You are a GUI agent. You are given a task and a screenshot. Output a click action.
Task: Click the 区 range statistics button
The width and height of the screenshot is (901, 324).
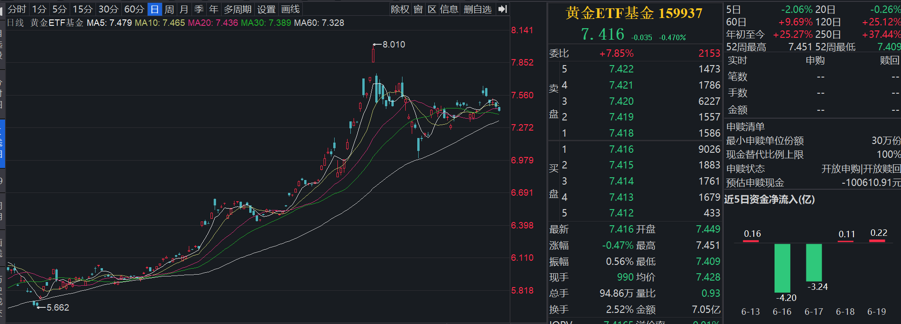432,9
